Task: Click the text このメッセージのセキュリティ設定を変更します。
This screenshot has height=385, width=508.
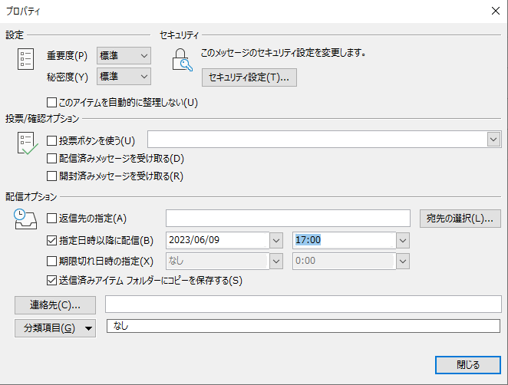Action: (283, 52)
